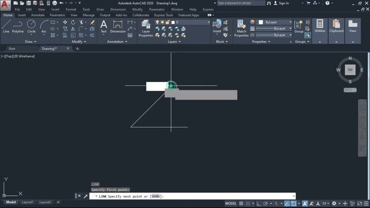Switch to the Express Tools ribbon tab
370x208 pixels.
164,15
